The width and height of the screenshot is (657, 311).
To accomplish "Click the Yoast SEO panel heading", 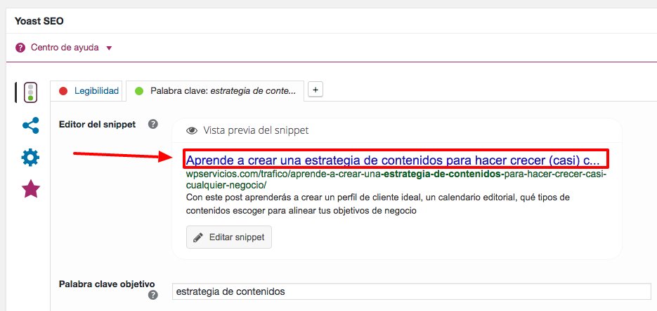I will click(x=39, y=21).
